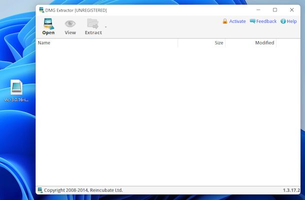Viewport: 305px width, 200px height.
Task: Click the Activate link
Action: [x=234, y=21]
